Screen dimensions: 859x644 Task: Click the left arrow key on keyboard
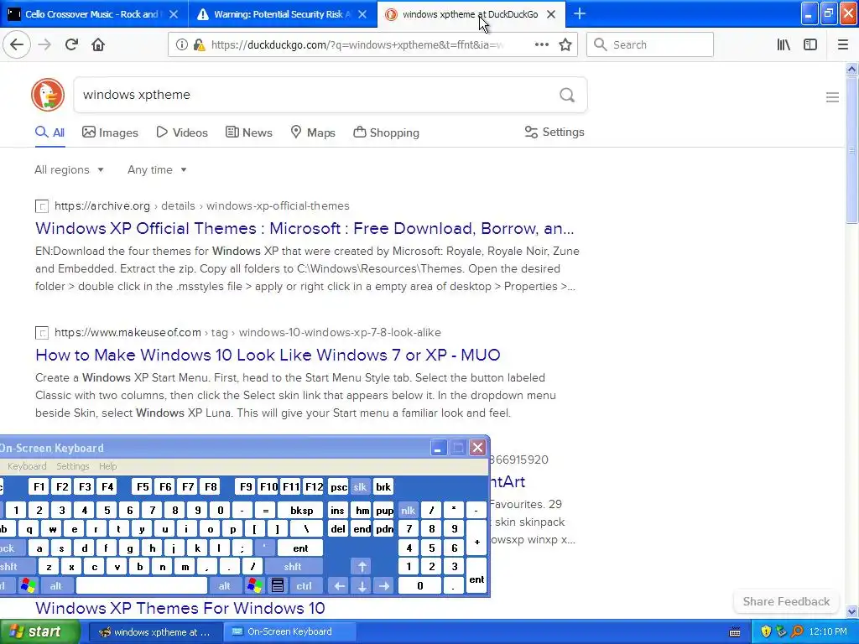(339, 586)
